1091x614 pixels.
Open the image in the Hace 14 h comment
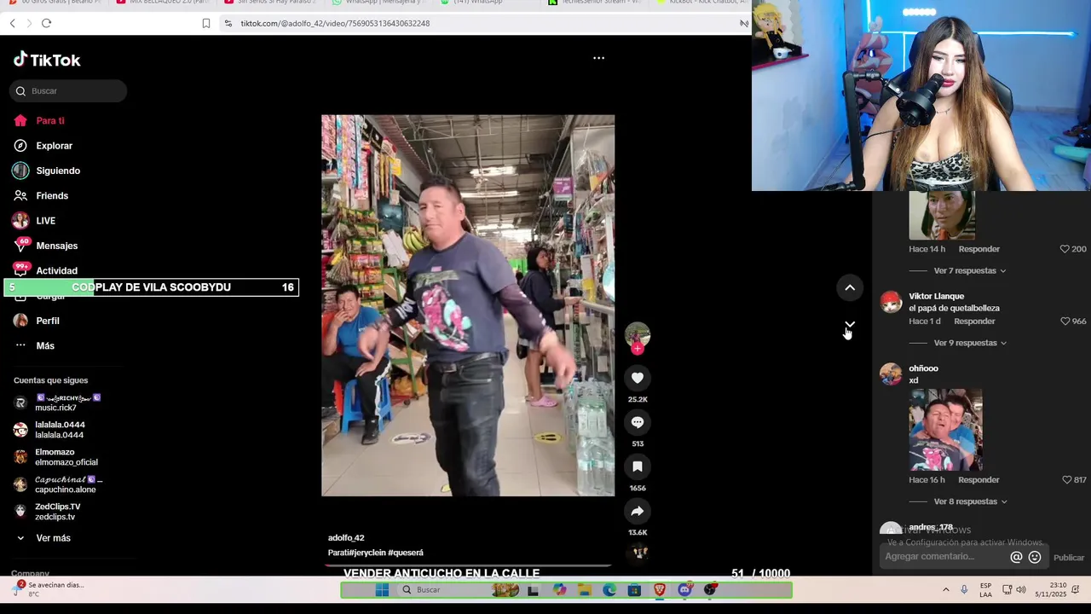pos(942,216)
